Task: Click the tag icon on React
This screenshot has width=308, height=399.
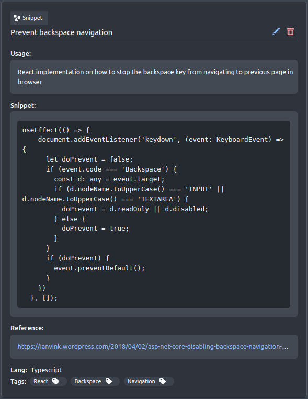Action: 56,381
